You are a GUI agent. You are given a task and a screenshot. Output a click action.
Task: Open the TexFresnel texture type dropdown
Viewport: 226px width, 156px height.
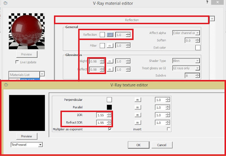[27, 145]
